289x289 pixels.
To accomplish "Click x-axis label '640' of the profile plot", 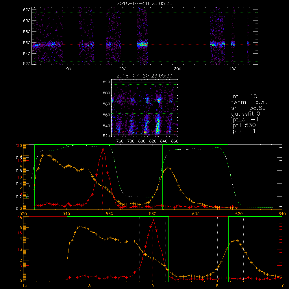I will tap(282, 214).
